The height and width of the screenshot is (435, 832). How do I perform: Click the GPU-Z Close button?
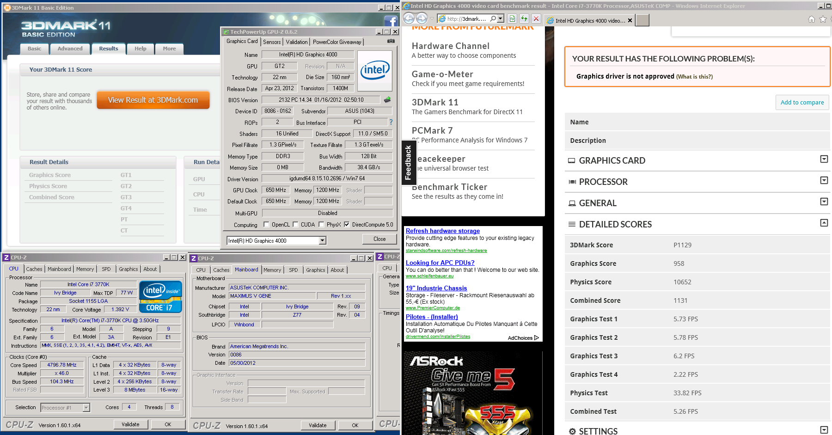click(x=379, y=239)
